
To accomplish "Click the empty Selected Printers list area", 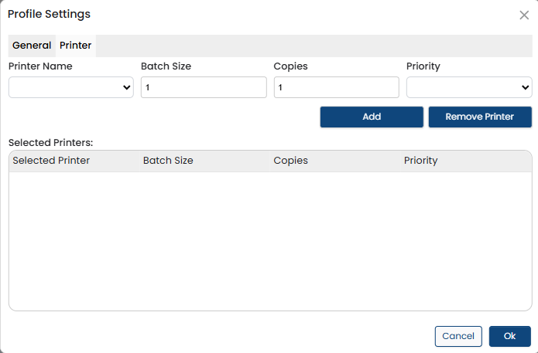I will 270,240.
